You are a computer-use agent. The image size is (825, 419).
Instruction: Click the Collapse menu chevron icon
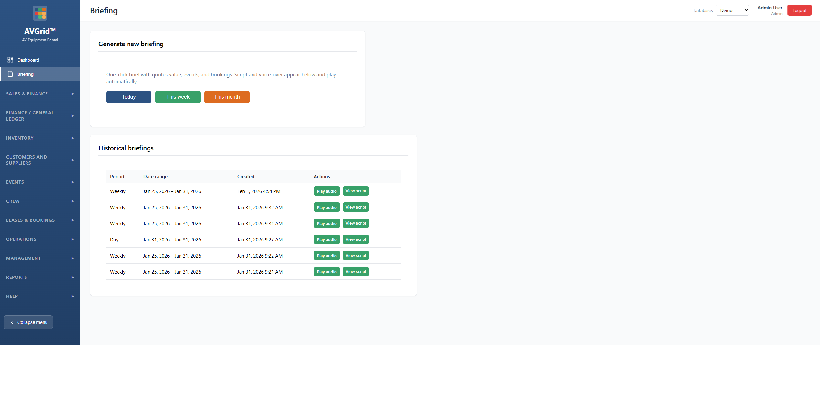pos(12,322)
